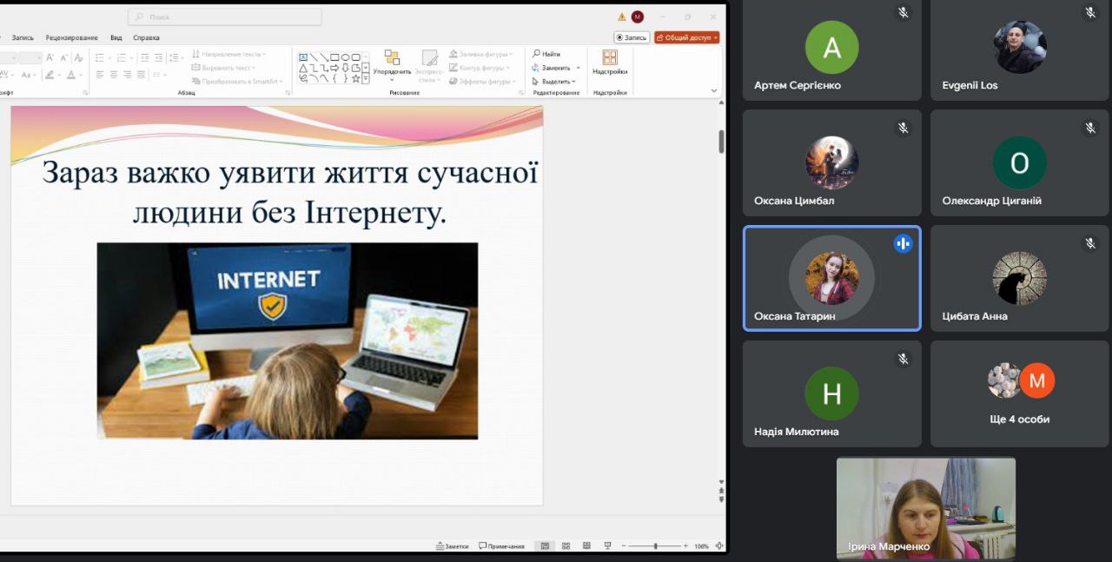
Task: Click the warning triangle icon in the title bar
Action: [621, 17]
